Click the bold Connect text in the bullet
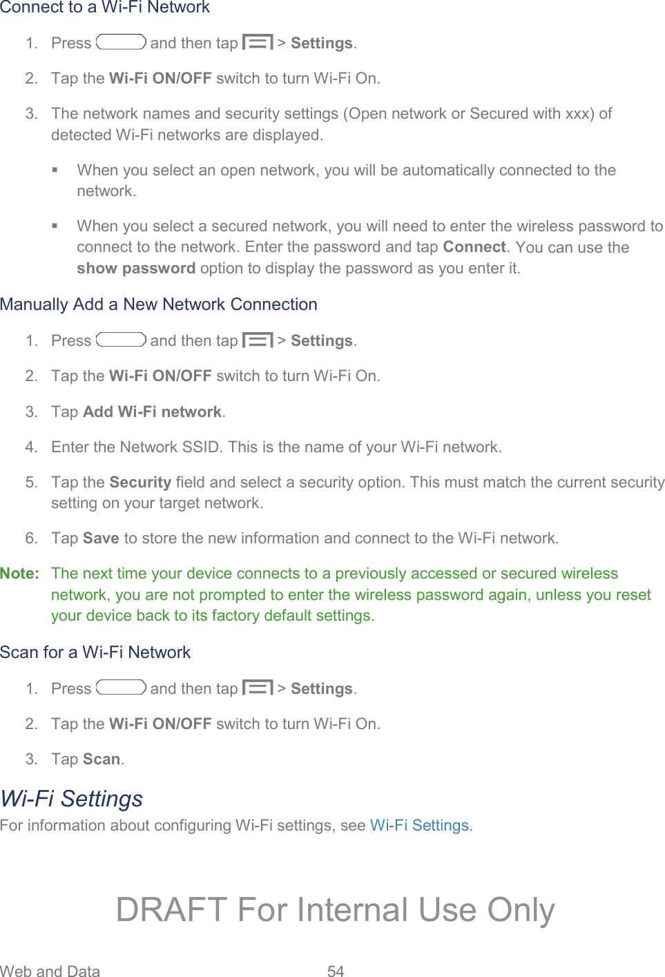 tap(474, 247)
